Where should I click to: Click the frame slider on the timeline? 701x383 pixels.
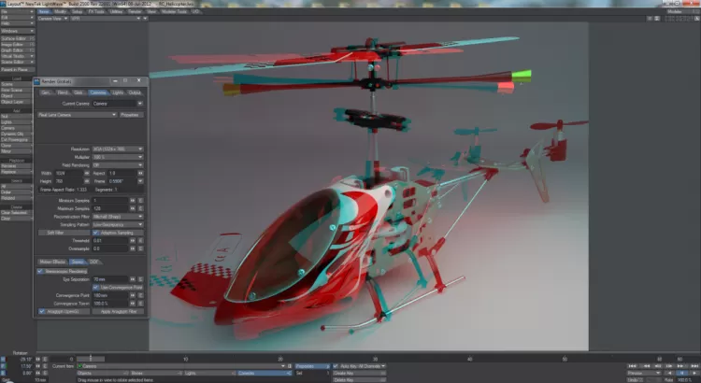tap(91, 359)
